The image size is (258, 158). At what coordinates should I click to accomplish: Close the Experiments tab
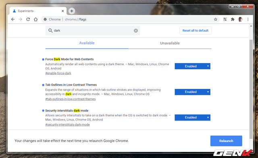(63, 11)
